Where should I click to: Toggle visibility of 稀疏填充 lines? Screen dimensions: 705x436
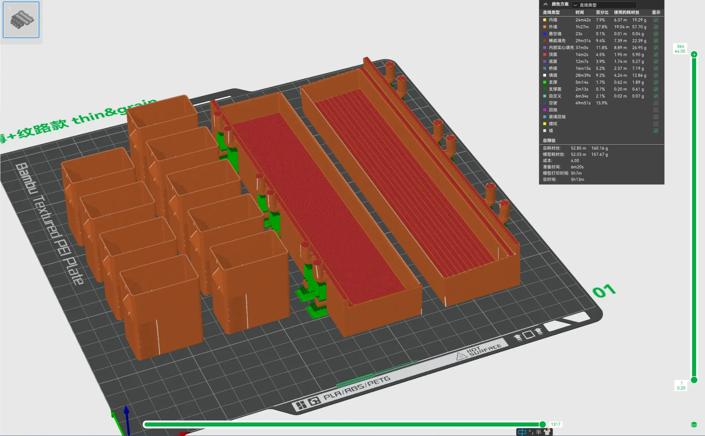click(656, 41)
